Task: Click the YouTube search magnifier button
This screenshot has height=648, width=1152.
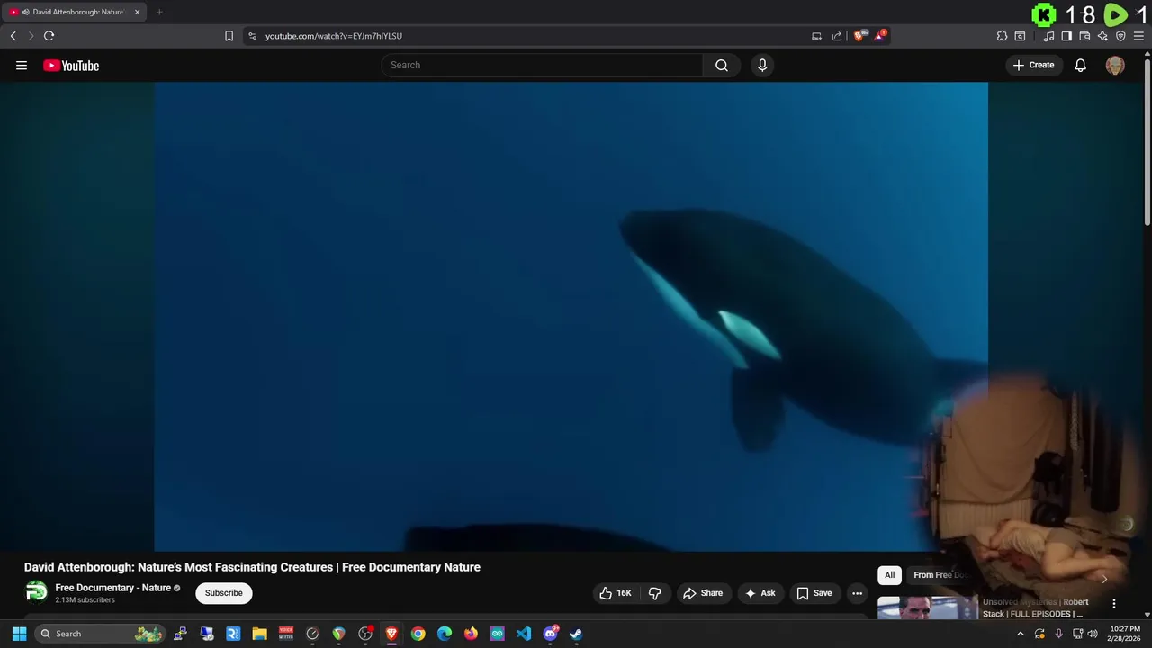Action: click(722, 65)
